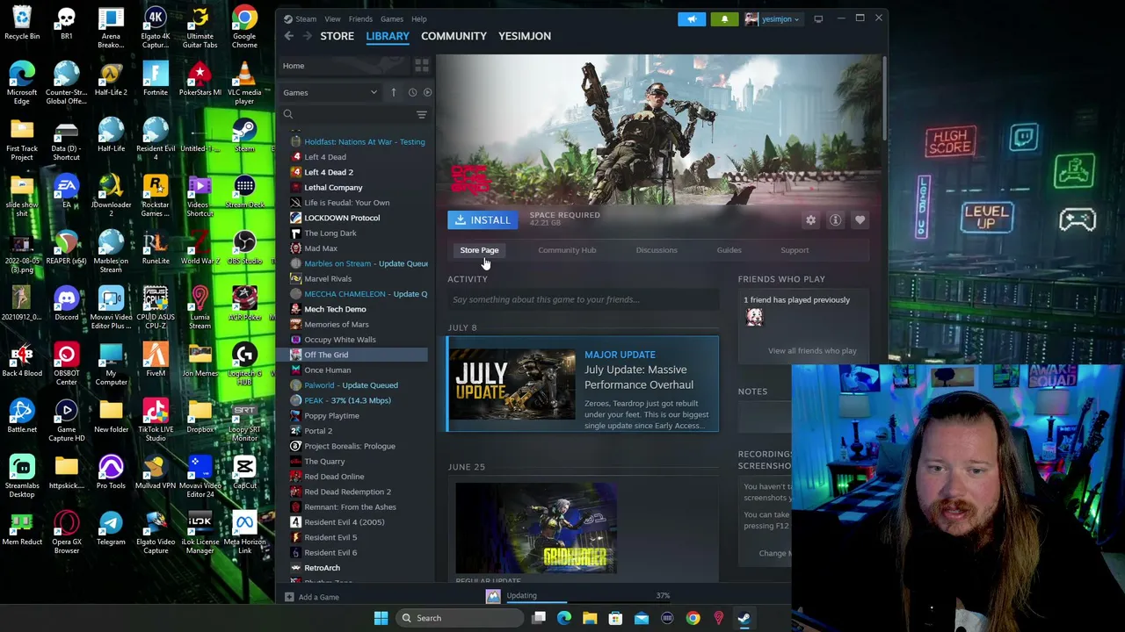Open the Help menu
Image resolution: width=1125 pixels, height=632 pixels.
[x=418, y=18]
